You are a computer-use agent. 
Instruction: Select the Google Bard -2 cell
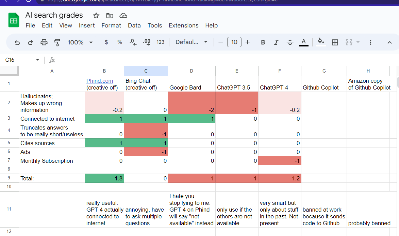coord(192,103)
